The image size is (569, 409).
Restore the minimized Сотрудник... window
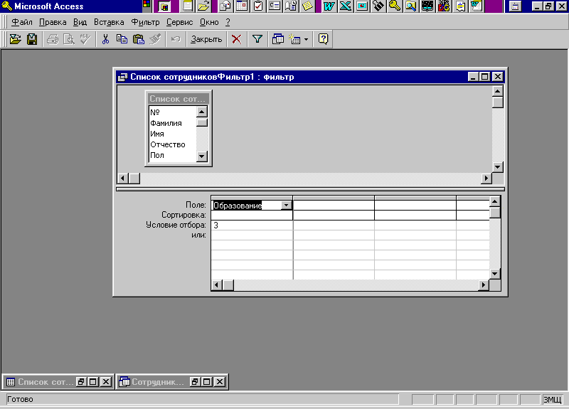coord(195,382)
